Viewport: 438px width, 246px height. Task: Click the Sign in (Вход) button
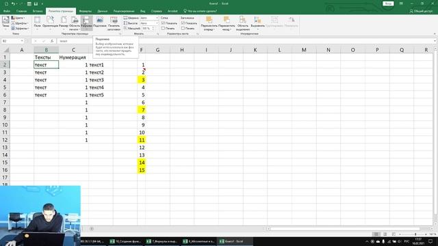[x=388, y=3]
